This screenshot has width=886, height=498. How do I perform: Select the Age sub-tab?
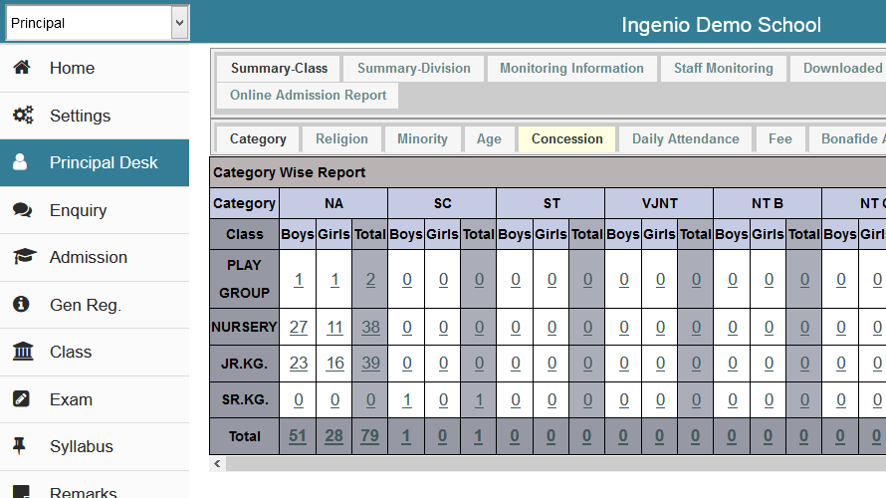tap(489, 139)
